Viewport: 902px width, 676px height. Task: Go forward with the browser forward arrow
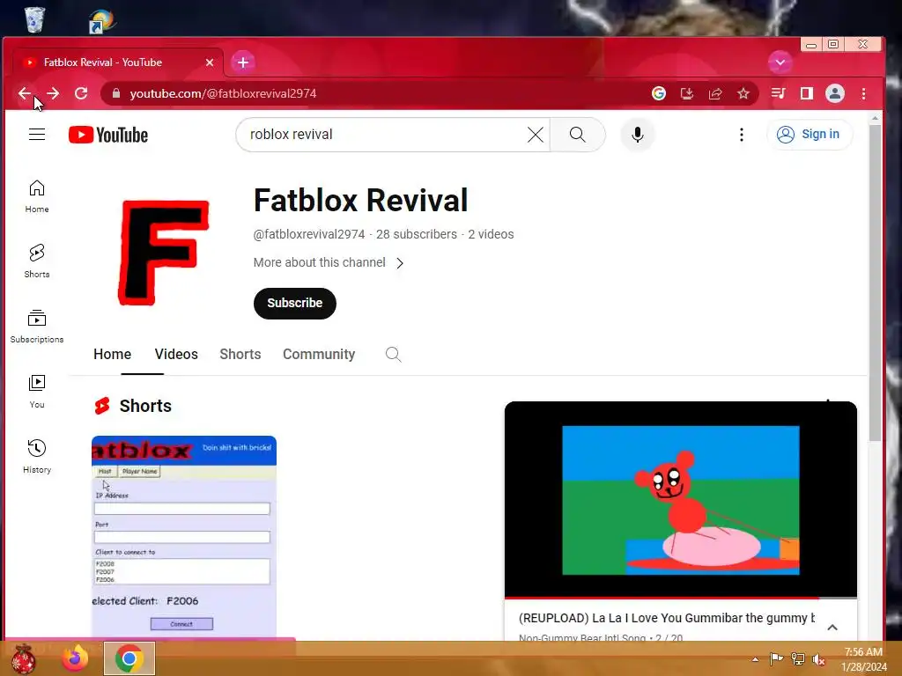pyautogui.click(x=53, y=93)
